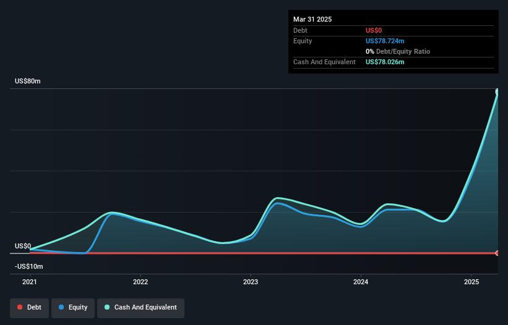
Task: Select the 2024 x-axis label
Action: click(361, 282)
